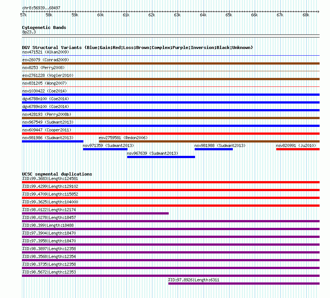Open duplication %ID:97.3958|Length:18470
The width and height of the screenshot is (330, 298).
49,241
